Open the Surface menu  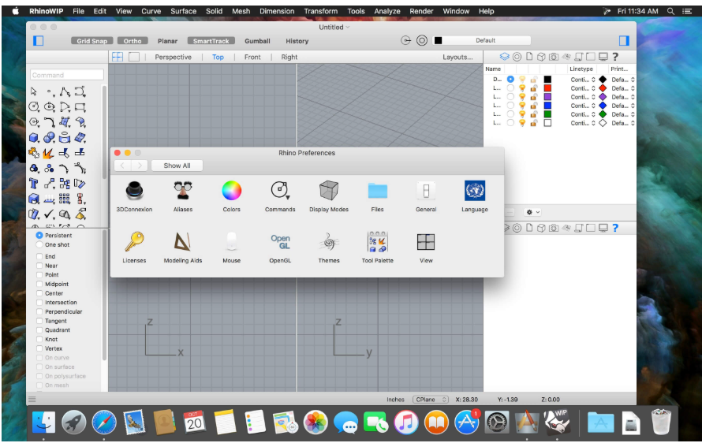coord(183,11)
